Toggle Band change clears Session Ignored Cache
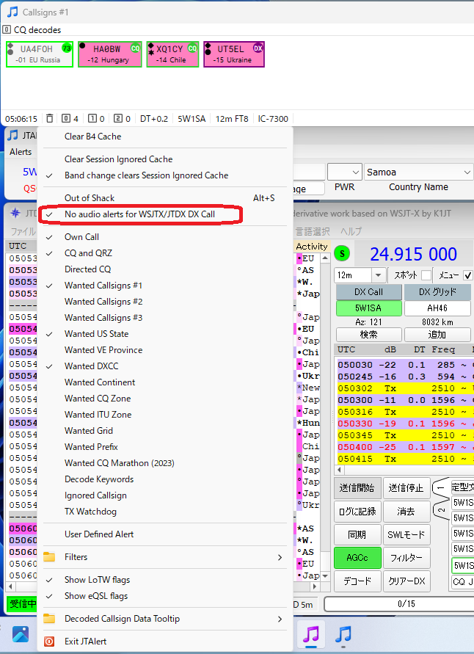The image size is (474, 654). (x=165, y=175)
